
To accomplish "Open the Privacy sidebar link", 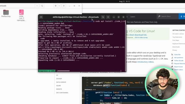I will pyautogui.click(x=175, y=50).
